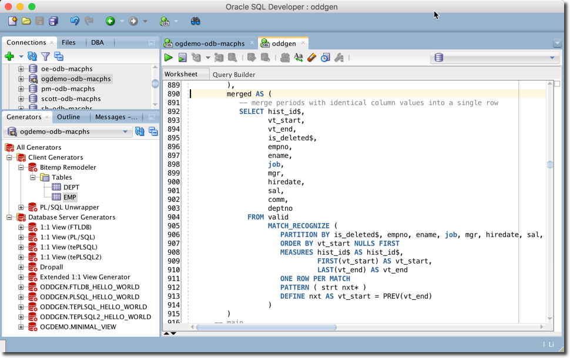
Task: Run Statement with green play icon
Action: coord(168,58)
